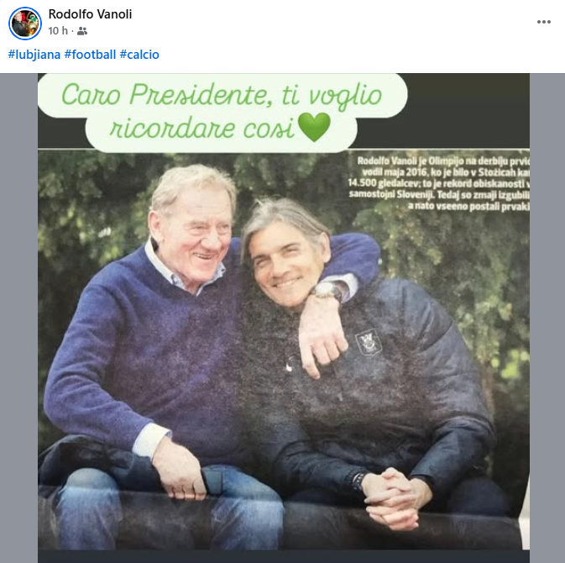Click Rodolfo Vanoli's profile avatar

[25, 23]
